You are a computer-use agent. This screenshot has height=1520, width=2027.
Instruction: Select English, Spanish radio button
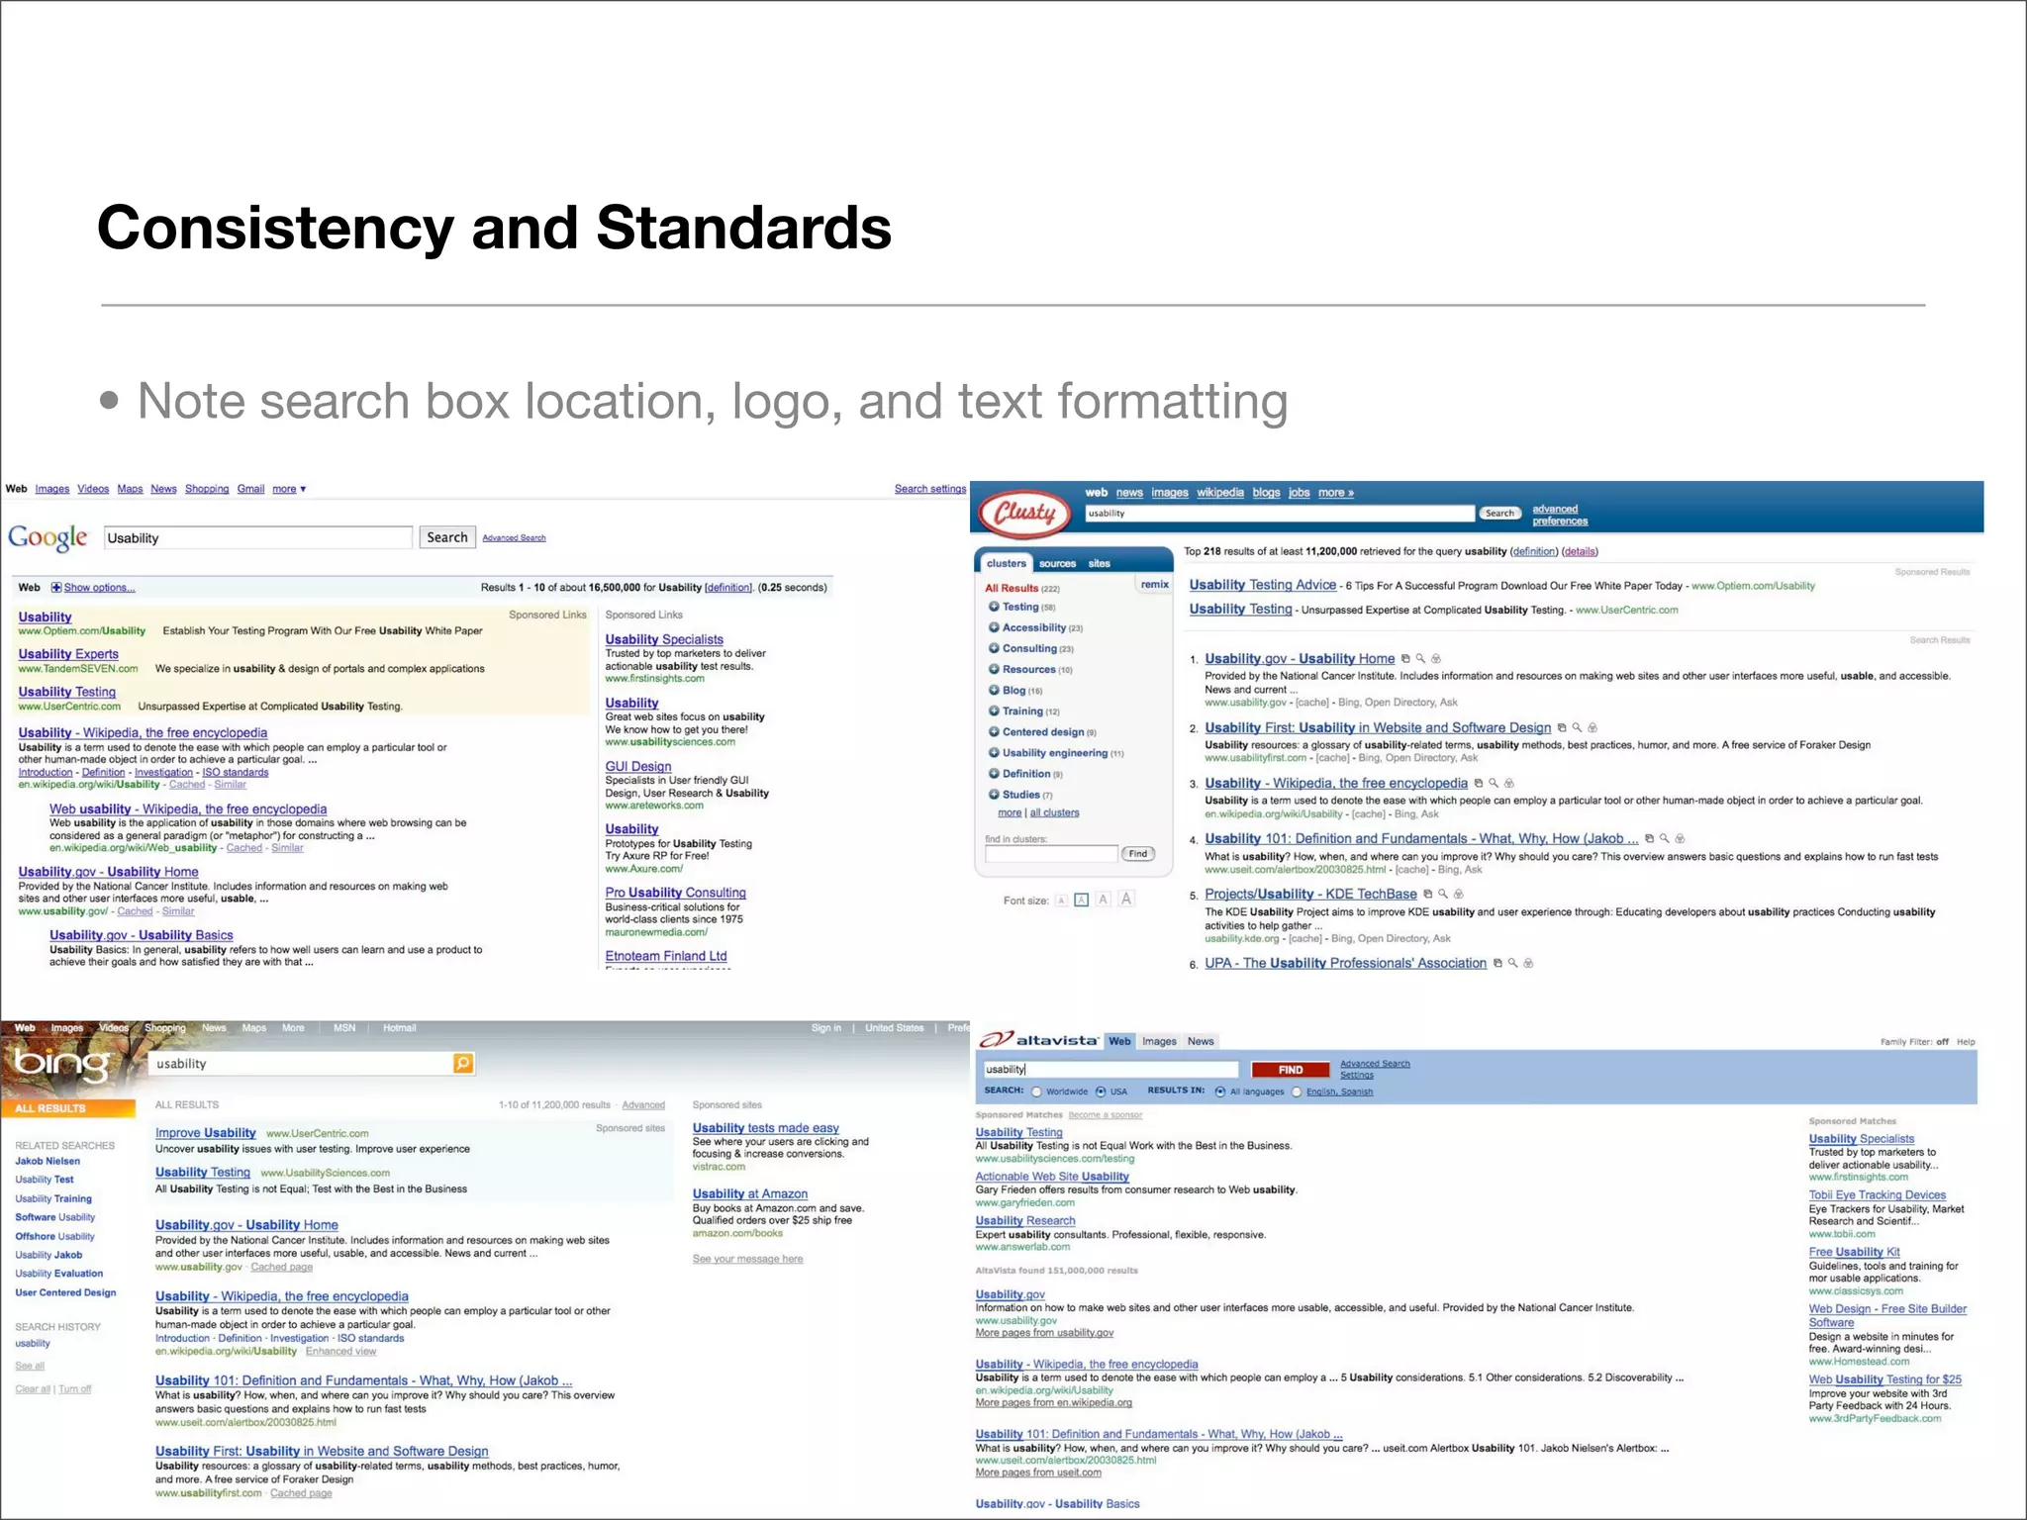pos(1297,1092)
